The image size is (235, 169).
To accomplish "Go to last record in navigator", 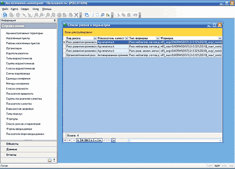I will pos(87,140).
